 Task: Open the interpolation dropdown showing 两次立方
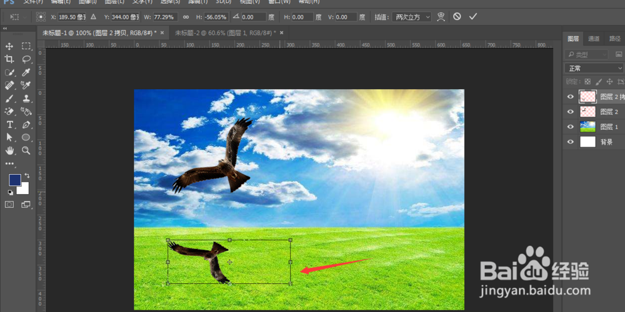tap(411, 17)
